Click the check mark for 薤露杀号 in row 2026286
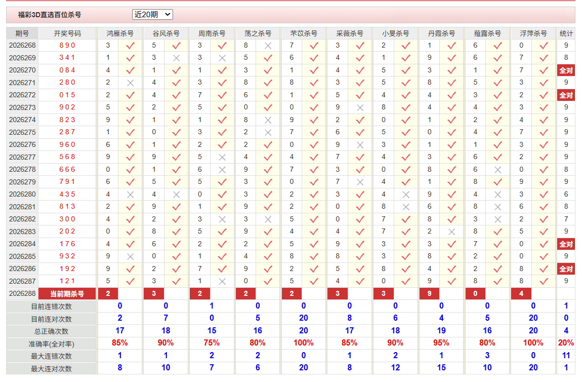Image resolution: width=582 pixels, height=382 pixels. pyautogui.click(x=498, y=269)
